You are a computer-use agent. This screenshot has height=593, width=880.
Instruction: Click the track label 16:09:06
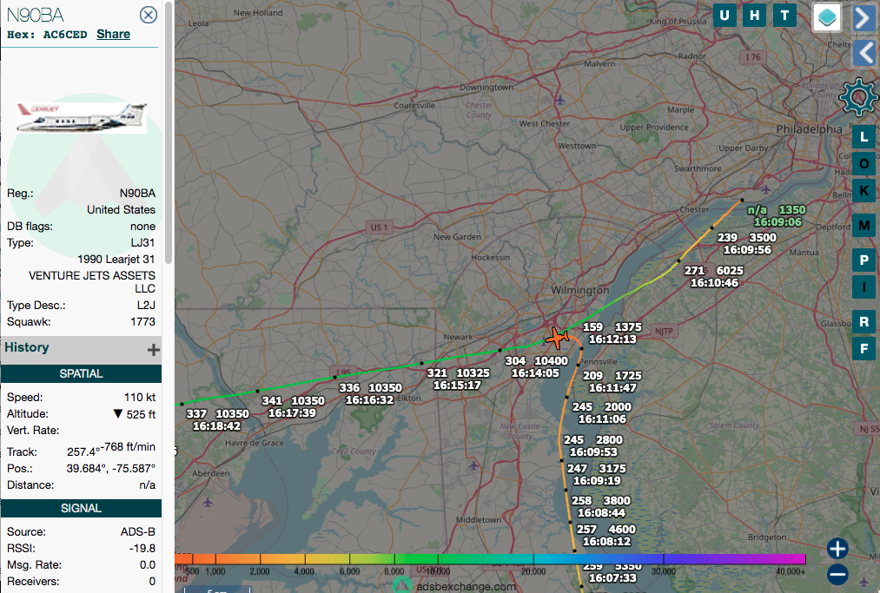[777, 222]
